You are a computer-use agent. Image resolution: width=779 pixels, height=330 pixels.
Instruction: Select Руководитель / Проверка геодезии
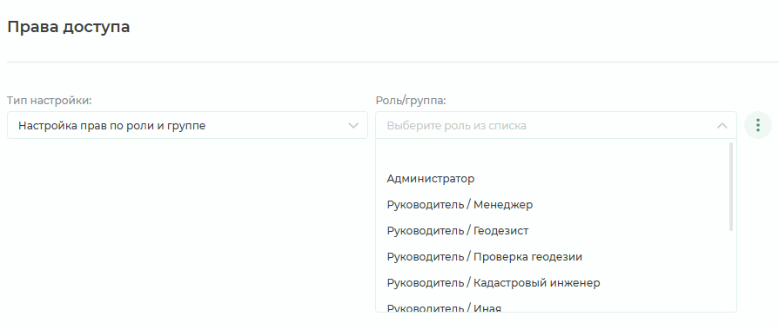click(x=553, y=257)
